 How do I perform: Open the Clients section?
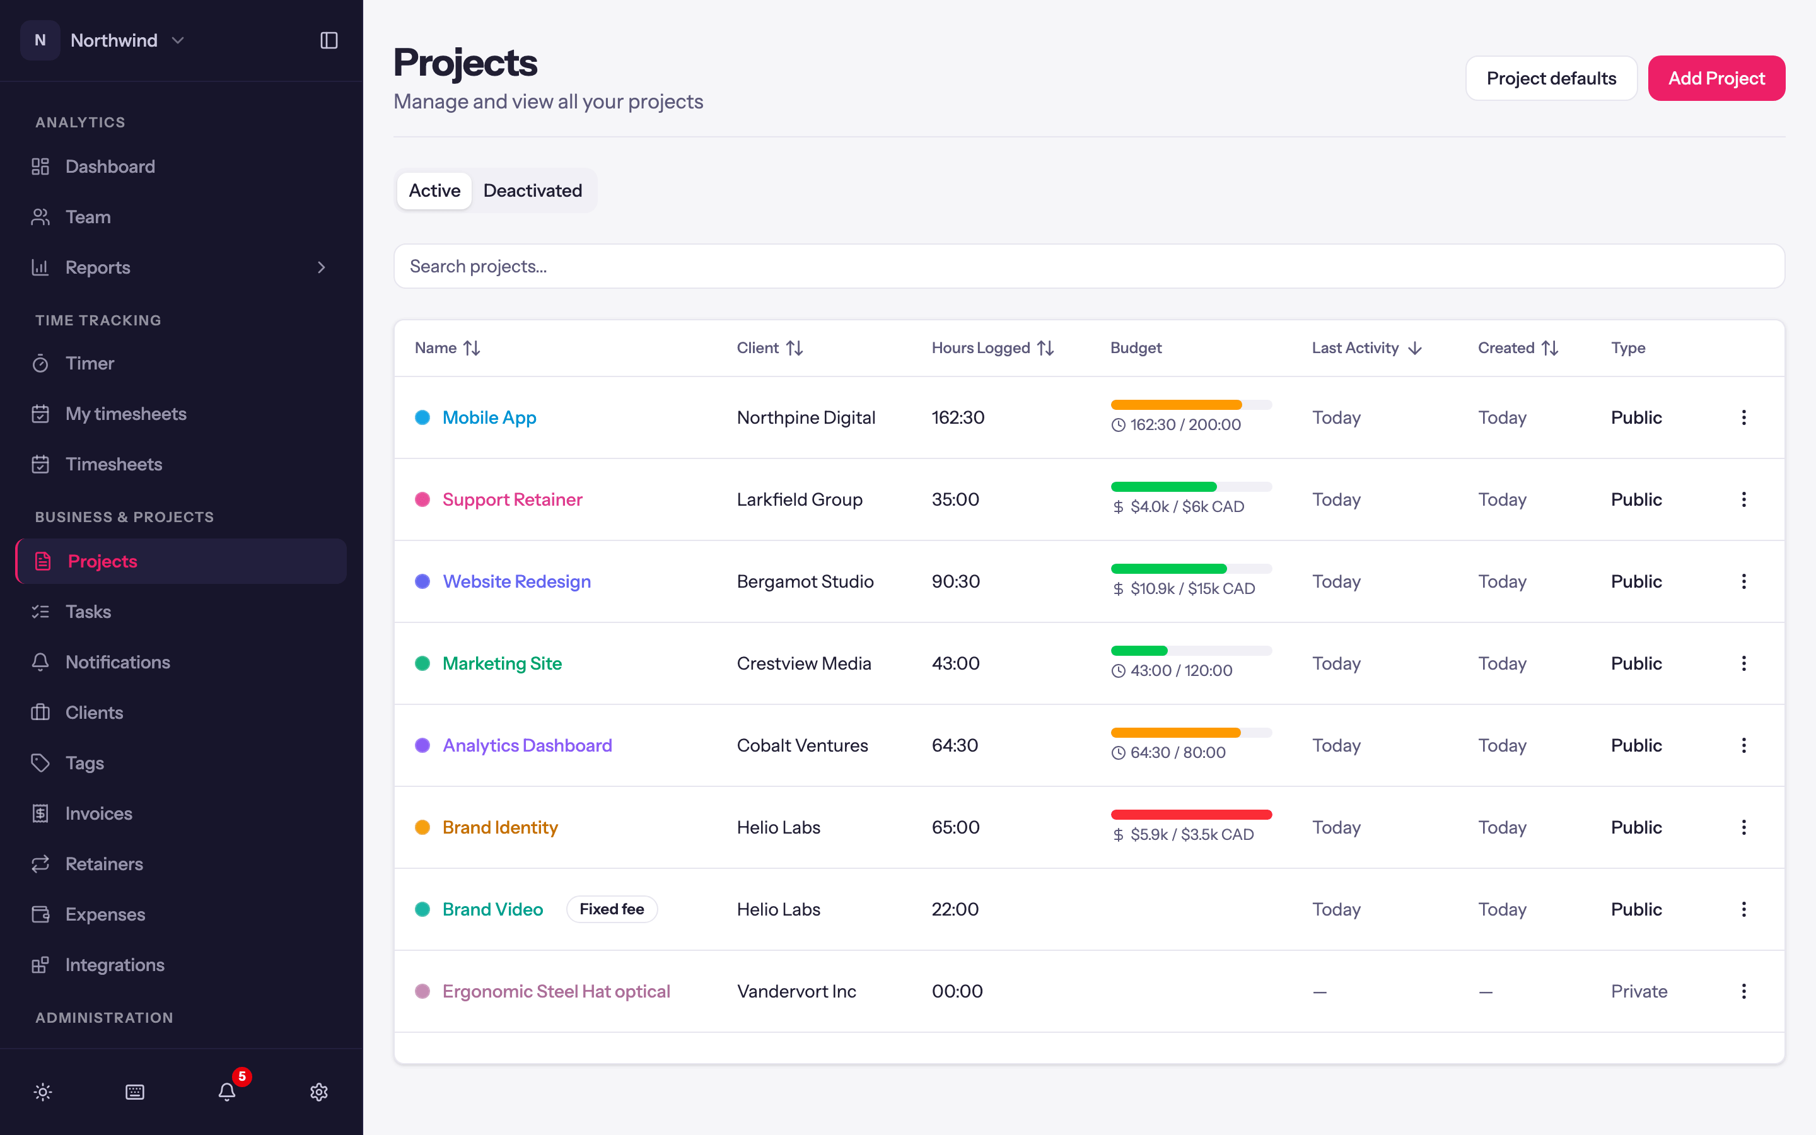pos(181,713)
